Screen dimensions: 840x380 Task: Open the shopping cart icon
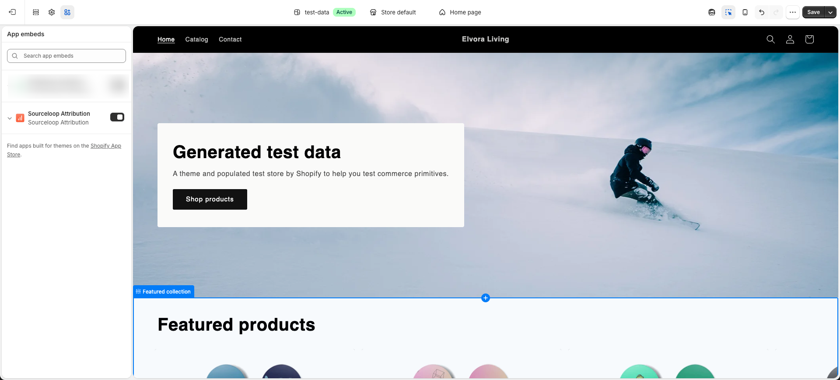[x=809, y=39]
